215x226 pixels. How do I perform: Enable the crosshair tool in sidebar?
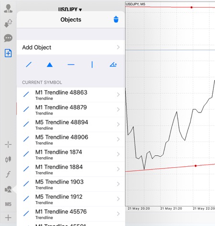tap(8, 145)
